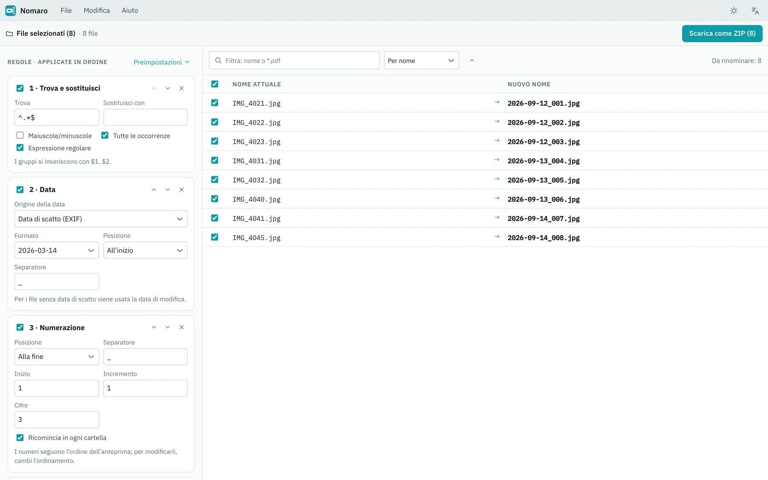Move the Numerazione rule down
This screenshot has height=480, width=768.
(168, 327)
